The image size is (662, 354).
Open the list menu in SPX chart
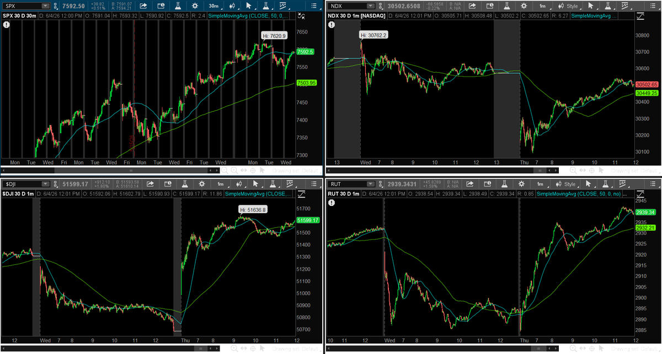[x=314, y=6]
